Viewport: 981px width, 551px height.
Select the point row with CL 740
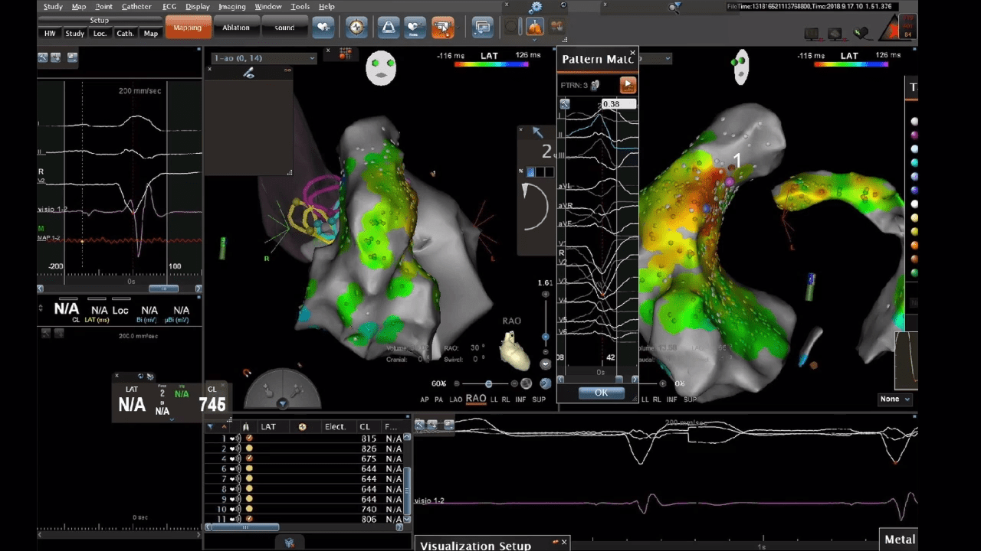(x=304, y=509)
